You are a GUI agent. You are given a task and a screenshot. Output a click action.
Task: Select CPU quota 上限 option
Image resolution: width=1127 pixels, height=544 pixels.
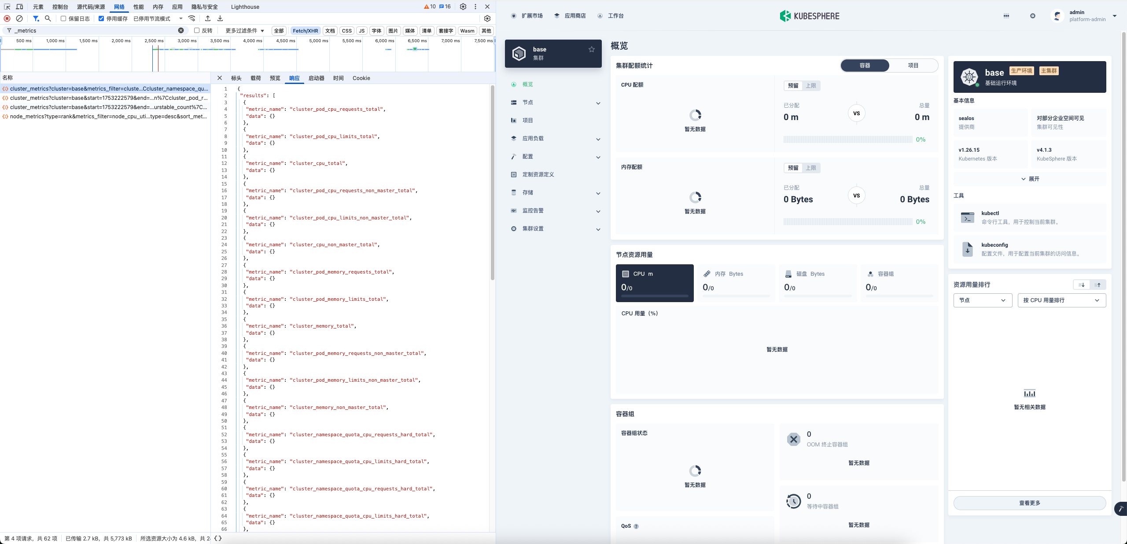coord(811,86)
